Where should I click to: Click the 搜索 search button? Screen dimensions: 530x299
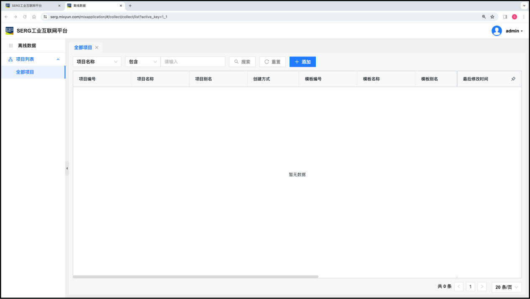(242, 62)
